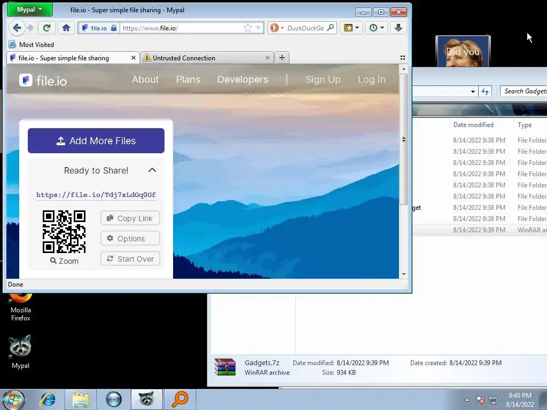
Task: Click the DuckDuckGo search field
Action: [x=306, y=28]
